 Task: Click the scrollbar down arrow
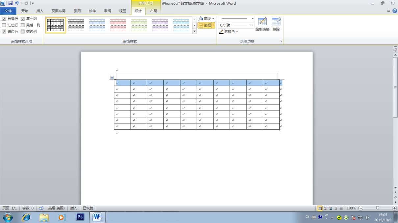click(395, 188)
